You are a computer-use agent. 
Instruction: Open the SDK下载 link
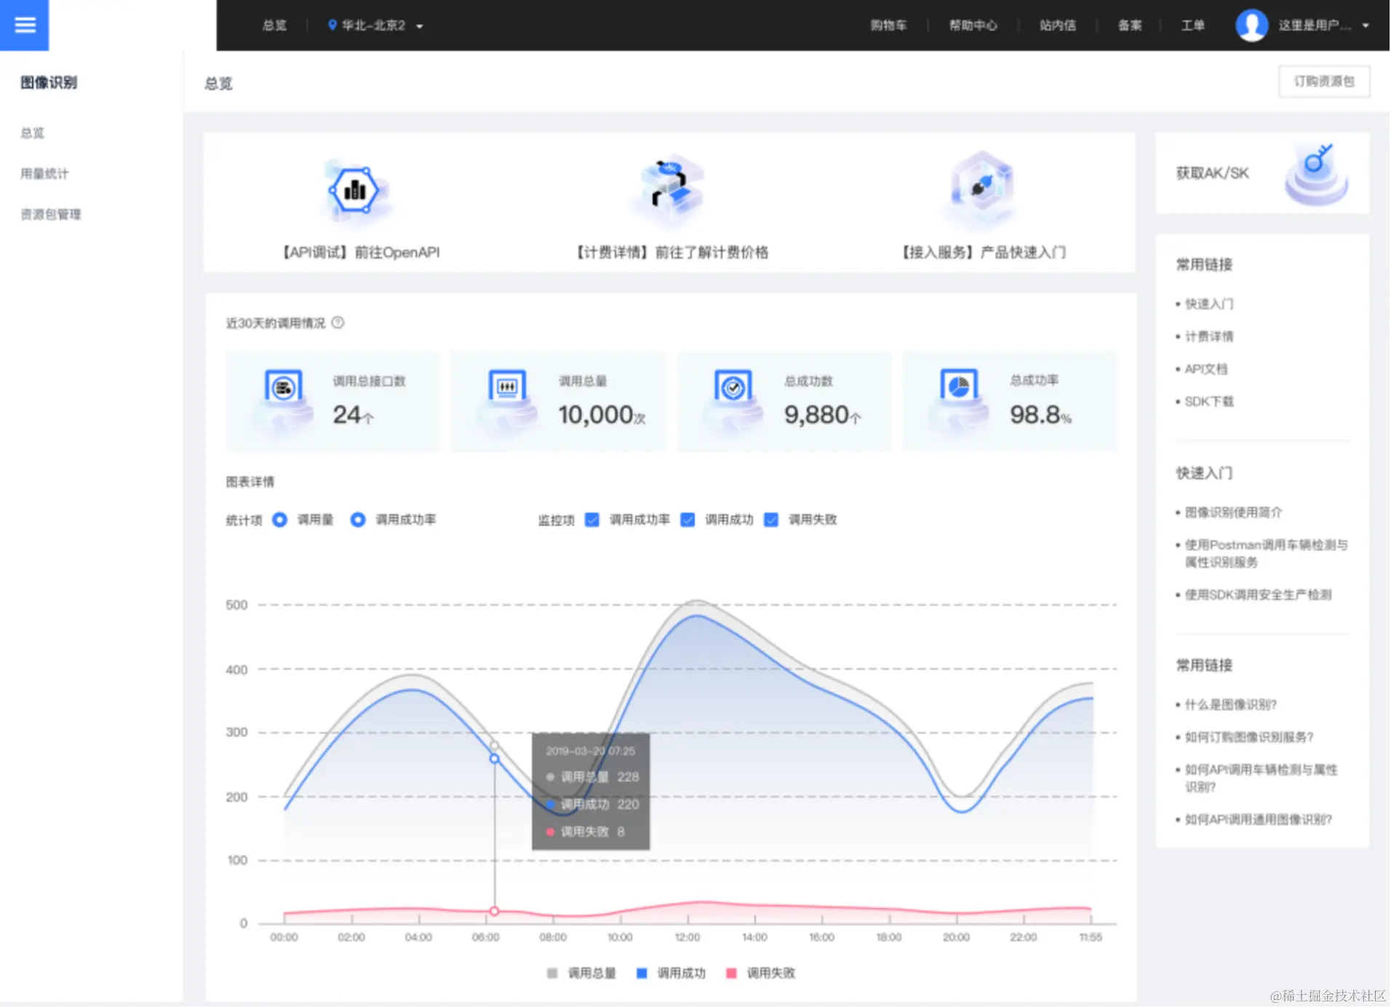pyautogui.click(x=1208, y=401)
